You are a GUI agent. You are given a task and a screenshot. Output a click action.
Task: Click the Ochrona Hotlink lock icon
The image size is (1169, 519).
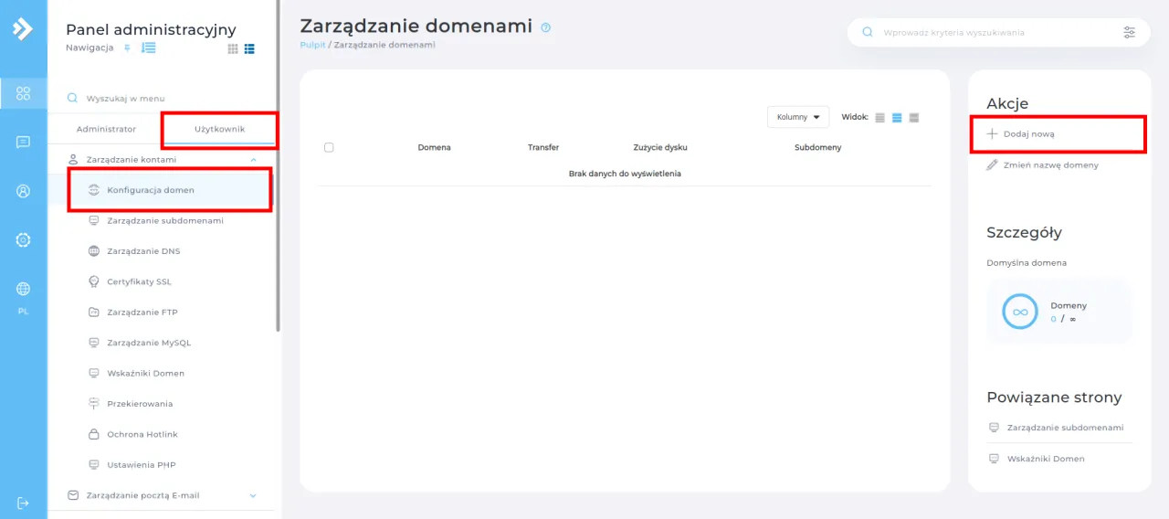tap(93, 434)
